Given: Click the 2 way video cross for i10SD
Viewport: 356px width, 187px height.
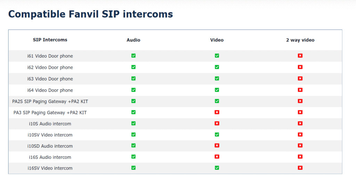Looking at the screenshot, I should pos(300,146).
